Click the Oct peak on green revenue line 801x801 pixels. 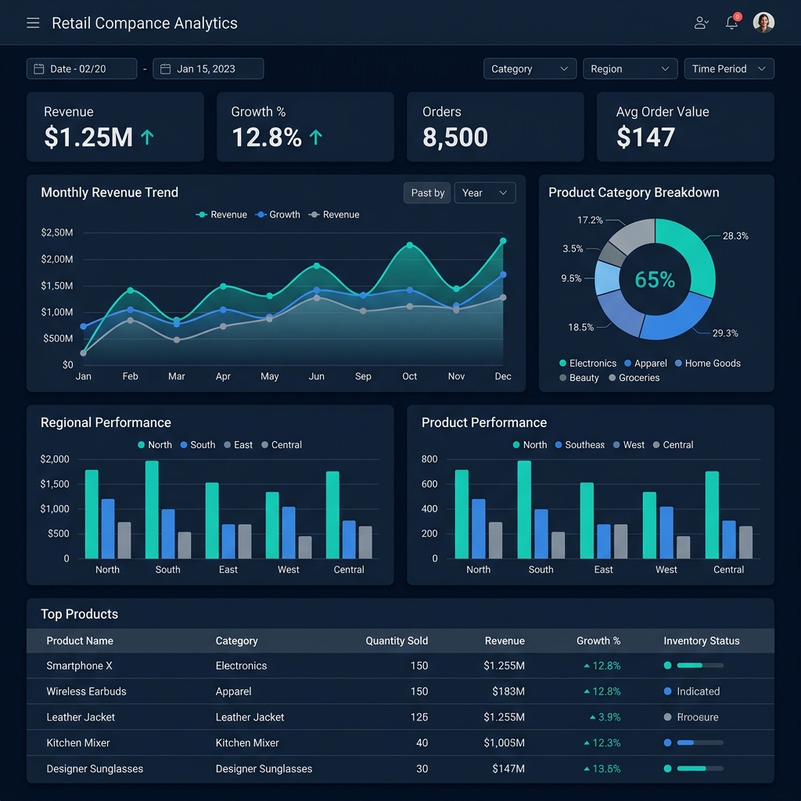410,245
